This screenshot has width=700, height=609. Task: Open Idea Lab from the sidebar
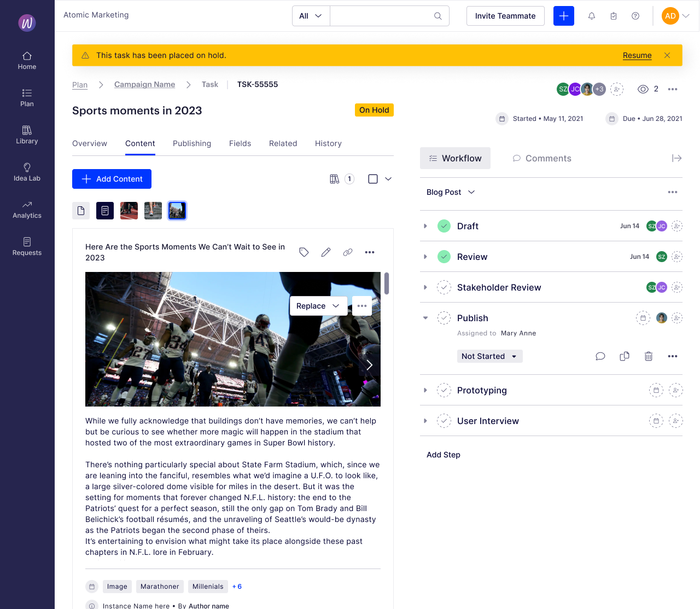coord(27,172)
